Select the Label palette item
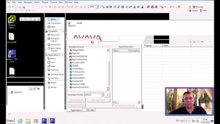Image resolution: width=220 pixels, height=124 pixels. [x=52, y=27]
